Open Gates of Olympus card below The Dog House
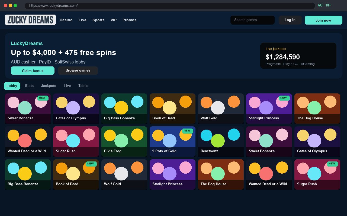This screenshot has height=216, width=347. click(x=317, y=141)
